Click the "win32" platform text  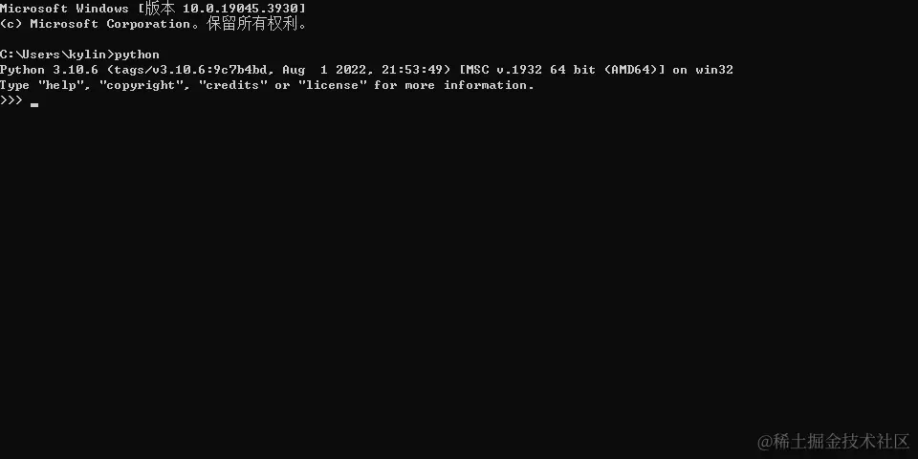click(x=714, y=70)
